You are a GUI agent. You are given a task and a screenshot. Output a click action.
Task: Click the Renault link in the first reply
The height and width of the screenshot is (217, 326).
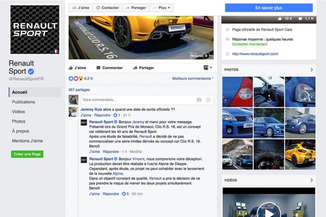pyautogui.click(x=145, y=137)
